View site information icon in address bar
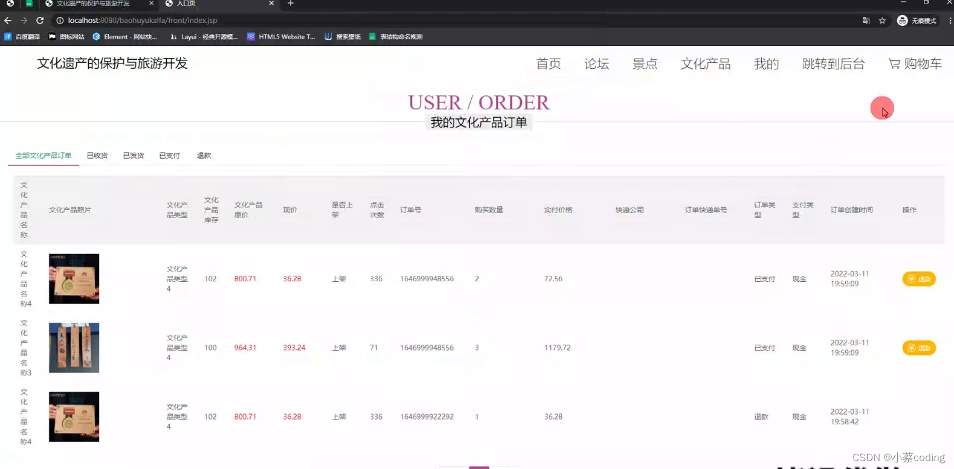 (x=60, y=21)
